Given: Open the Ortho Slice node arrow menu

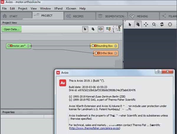Looking at the screenshot, I should click(x=116, y=53).
